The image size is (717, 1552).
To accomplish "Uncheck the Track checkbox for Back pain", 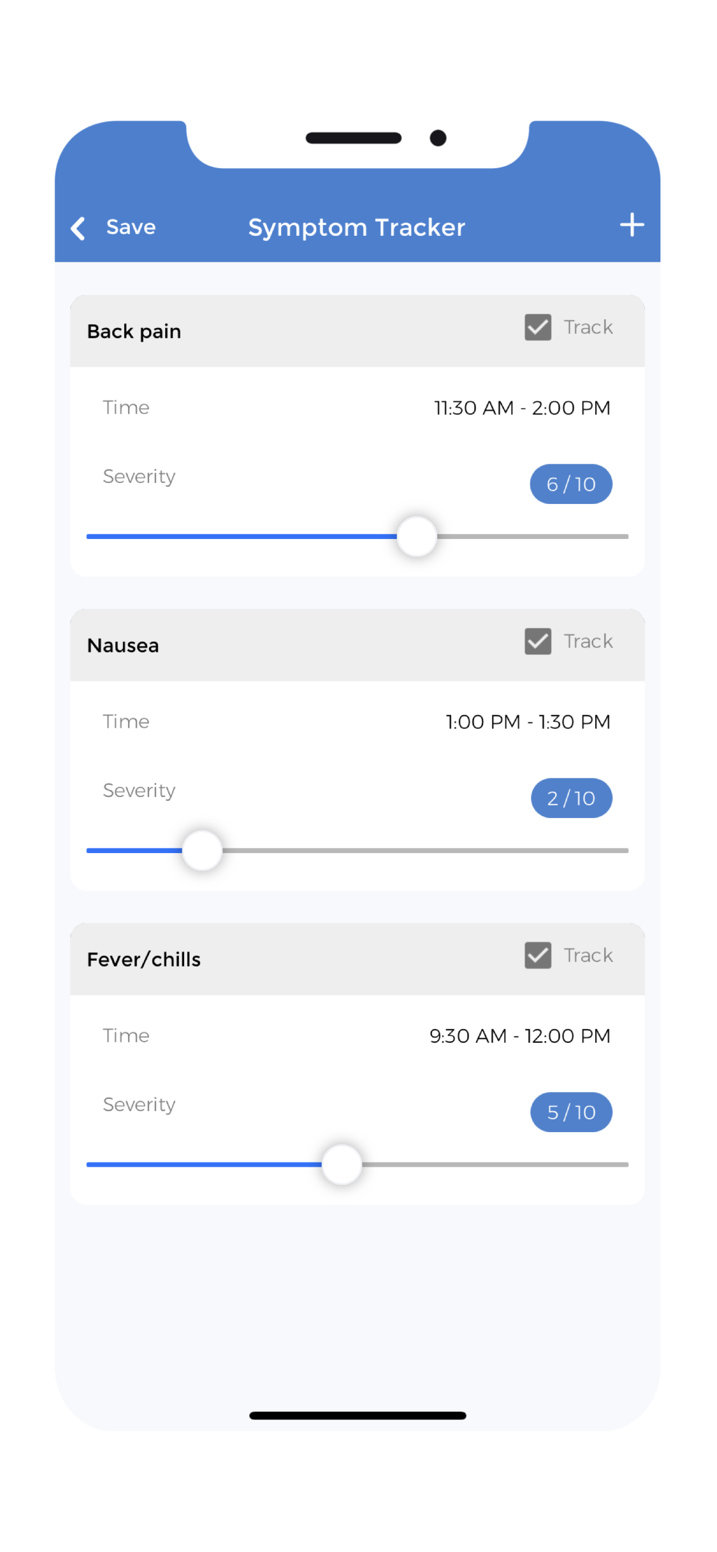I will pyautogui.click(x=537, y=327).
